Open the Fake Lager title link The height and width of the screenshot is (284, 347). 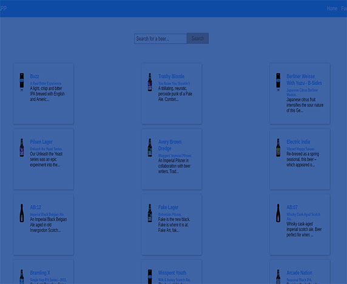(168, 207)
